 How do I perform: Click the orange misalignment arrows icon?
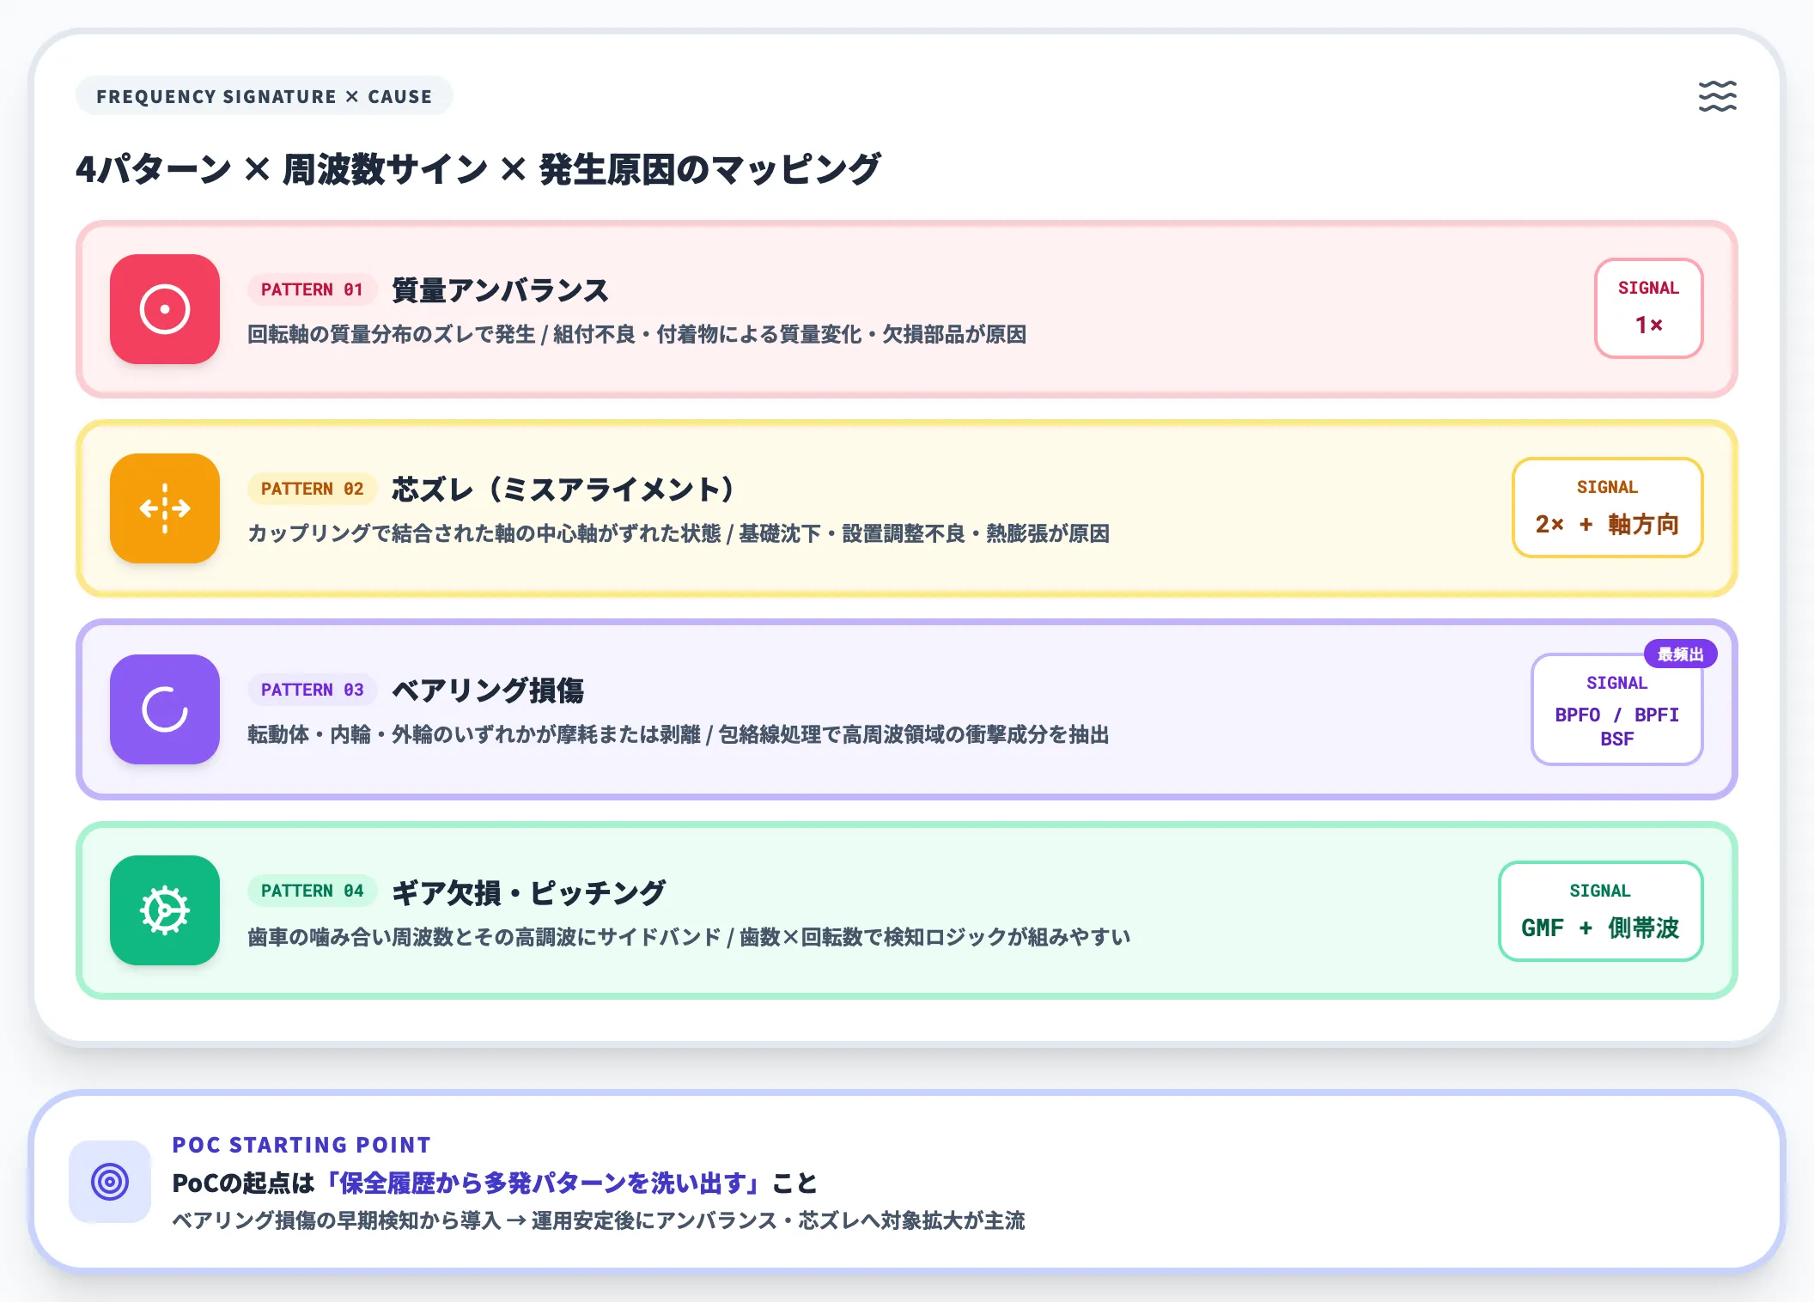(x=165, y=508)
